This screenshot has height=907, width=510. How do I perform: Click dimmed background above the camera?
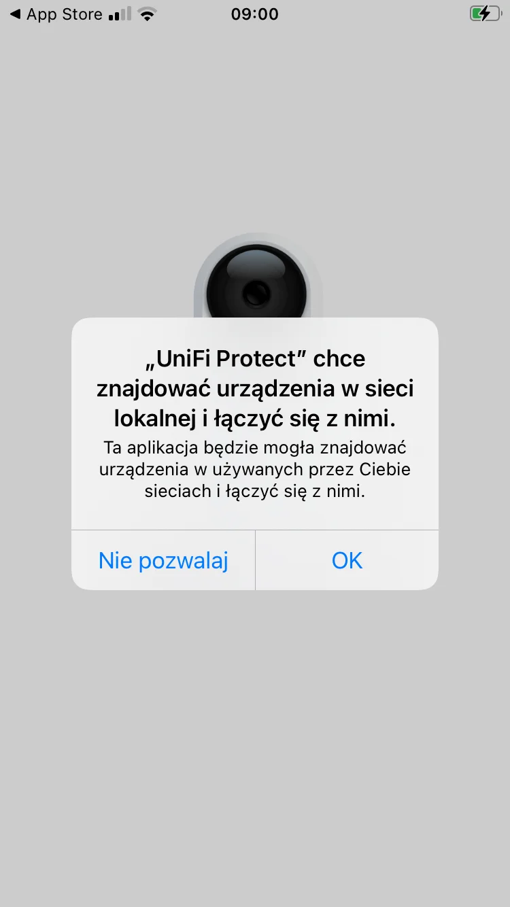point(255,129)
